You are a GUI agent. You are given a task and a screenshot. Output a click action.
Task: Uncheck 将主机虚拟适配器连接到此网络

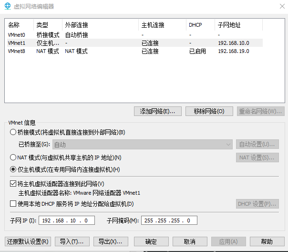(x=13, y=183)
